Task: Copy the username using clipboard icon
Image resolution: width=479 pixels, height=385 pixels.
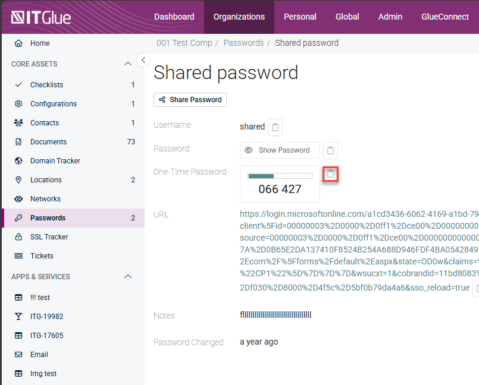Action: [x=275, y=127]
